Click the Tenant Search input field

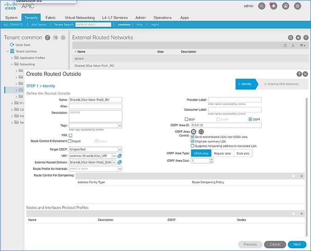click(93, 24)
